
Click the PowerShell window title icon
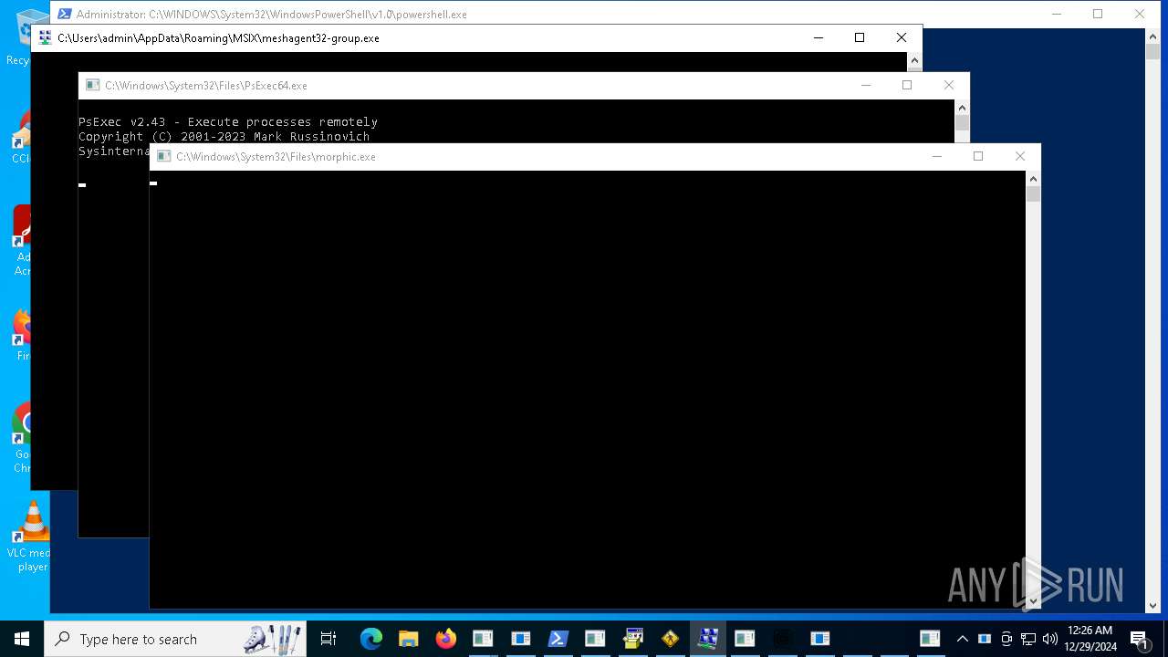click(x=64, y=15)
